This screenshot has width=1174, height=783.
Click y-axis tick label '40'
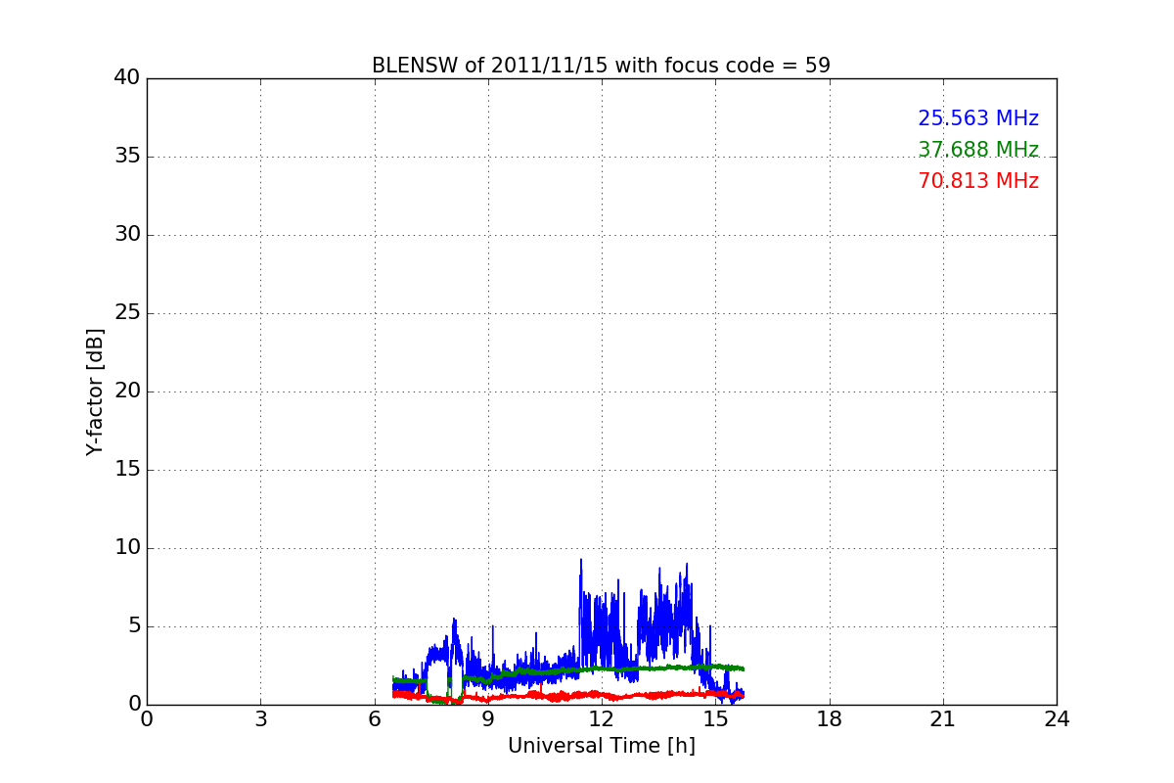[x=127, y=77]
